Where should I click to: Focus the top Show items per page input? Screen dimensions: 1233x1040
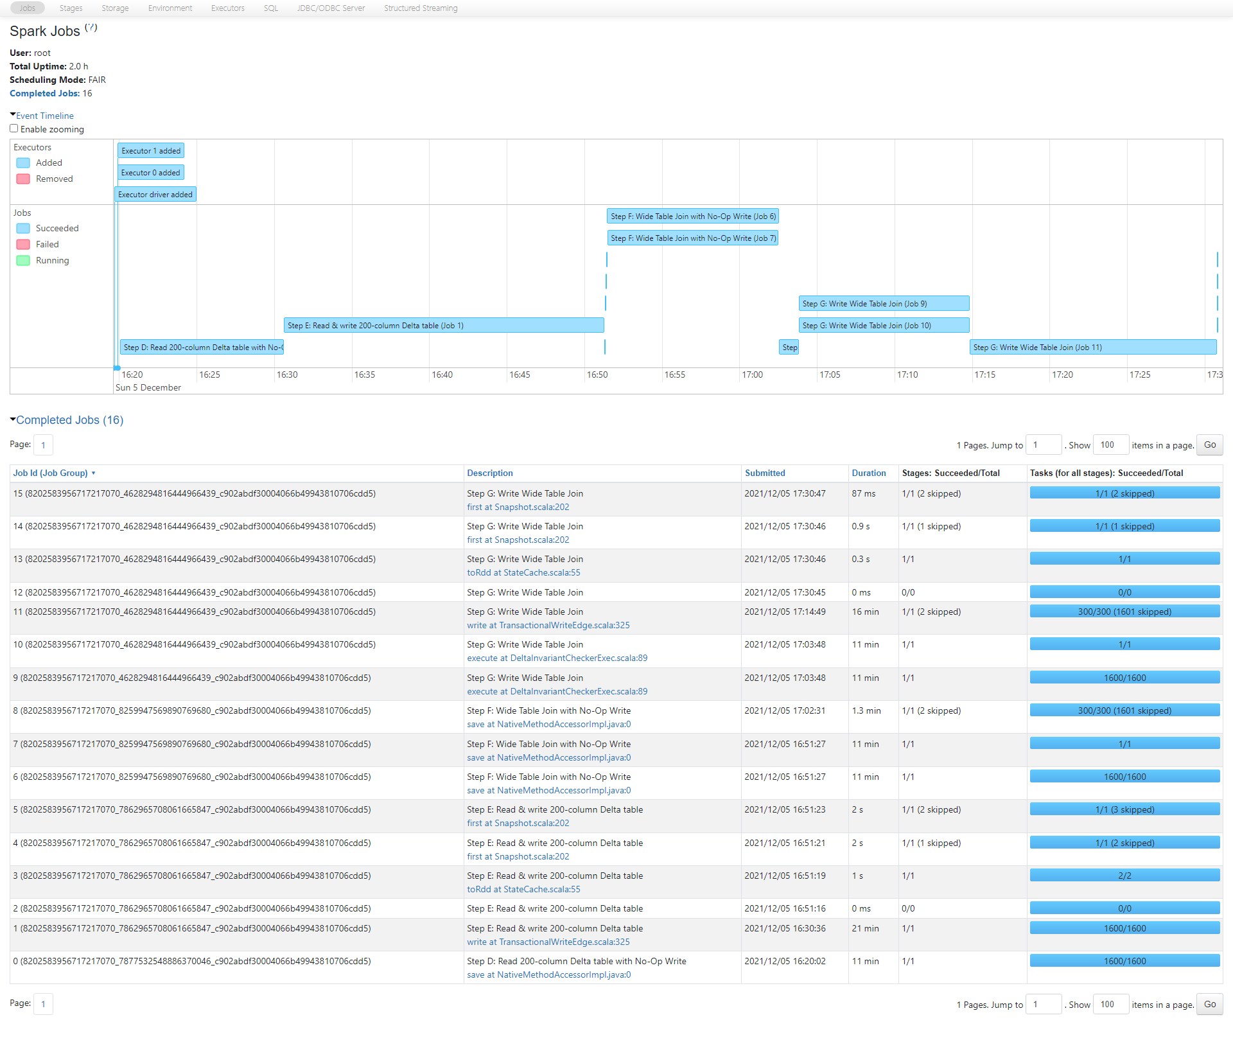(x=1111, y=445)
